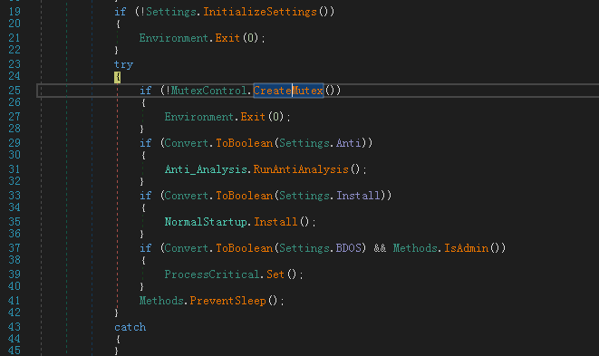Click the if keyword on line 29
599x356 pixels.
point(146,143)
